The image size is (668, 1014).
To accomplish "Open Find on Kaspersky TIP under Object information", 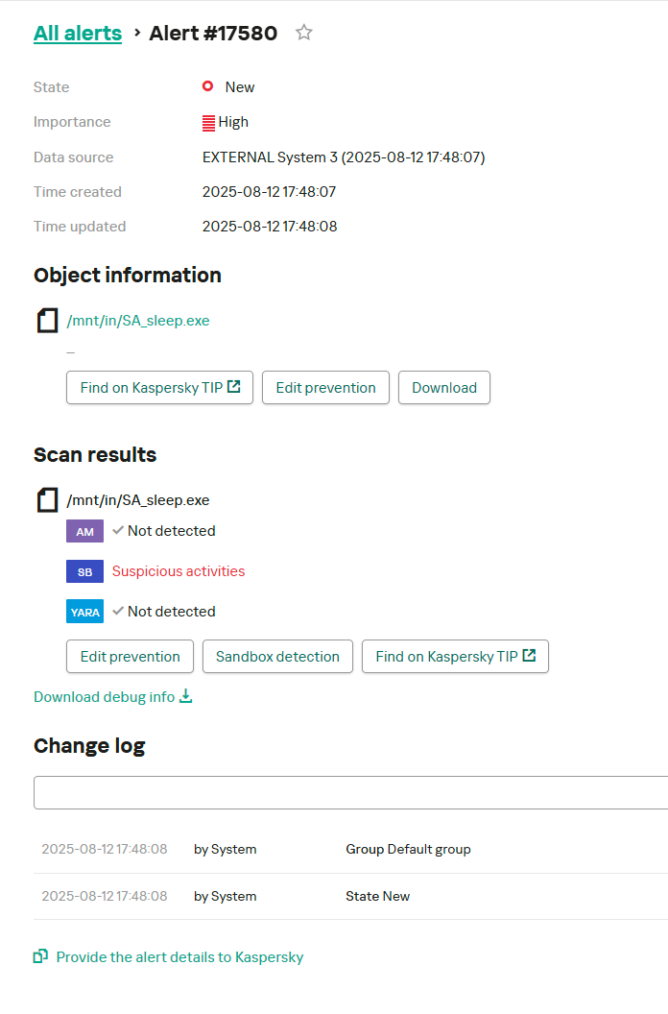I will tap(159, 388).
